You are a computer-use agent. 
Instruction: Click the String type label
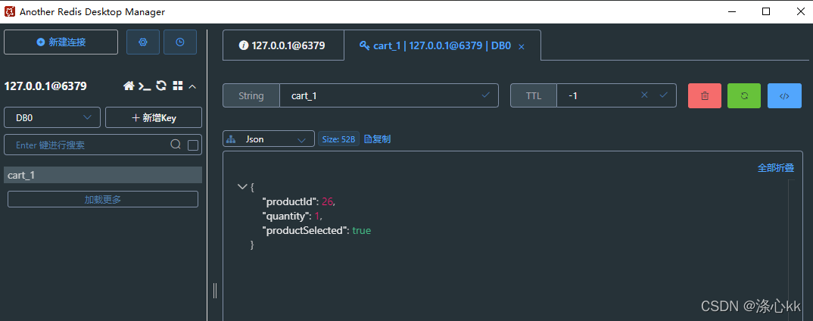[251, 95]
